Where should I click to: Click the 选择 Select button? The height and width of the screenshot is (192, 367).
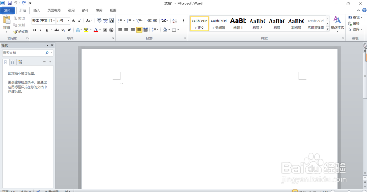pos(355,29)
